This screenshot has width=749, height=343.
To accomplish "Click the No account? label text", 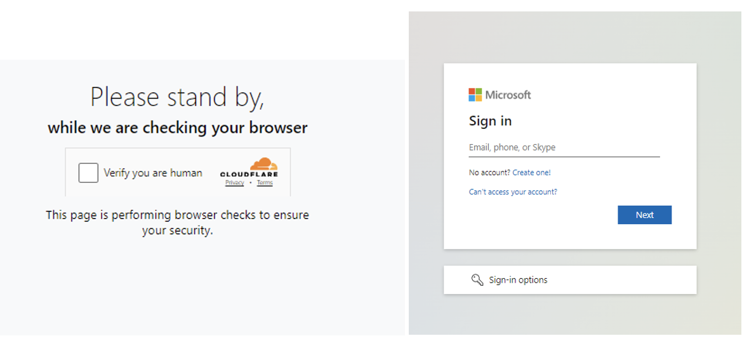I will point(489,173).
